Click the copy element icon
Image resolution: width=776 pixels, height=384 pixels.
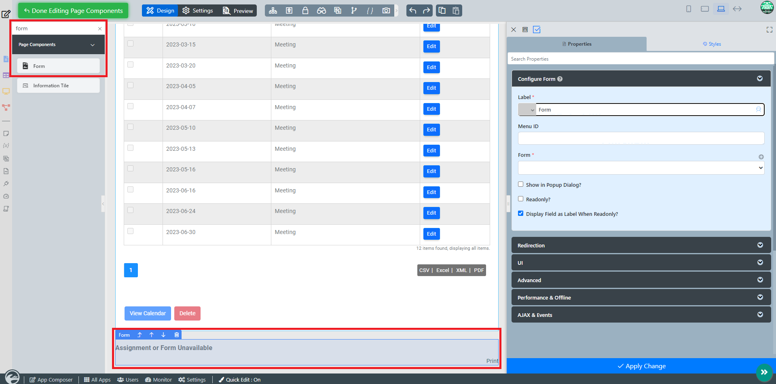[442, 11]
